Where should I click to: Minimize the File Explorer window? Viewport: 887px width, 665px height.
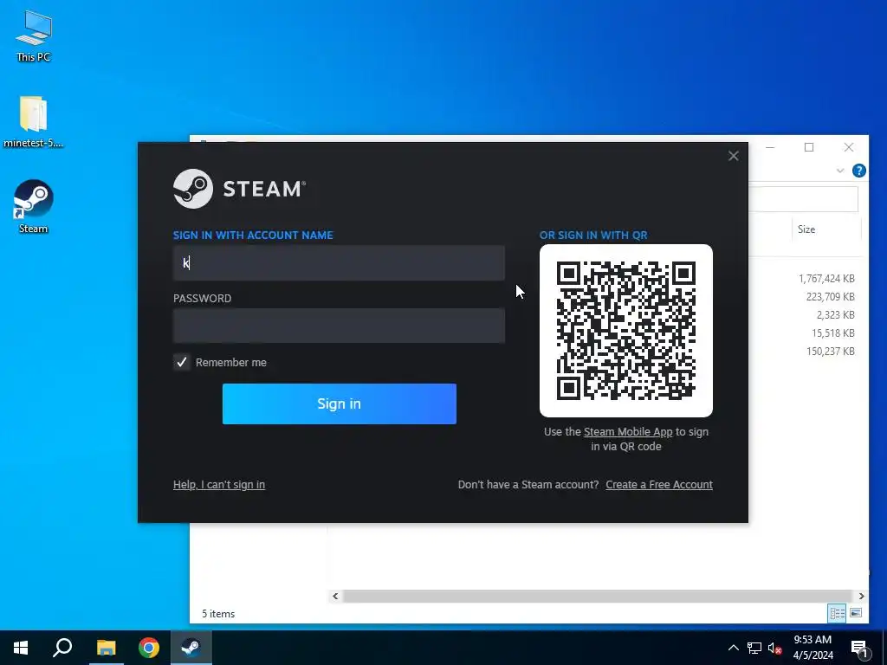(770, 147)
